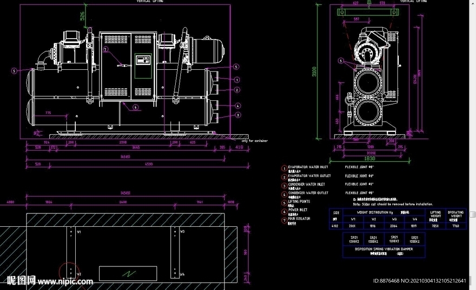Image resolution: width=476 pixels, height=290 pixels.
Task: Click the legend circle for Lifting Points
Action: 284,203
